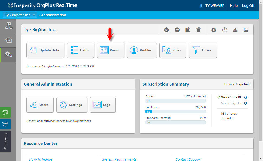Click the box package sidebar icon
The height and width of the screenshot is (161, 263).
tap(5, 124)
